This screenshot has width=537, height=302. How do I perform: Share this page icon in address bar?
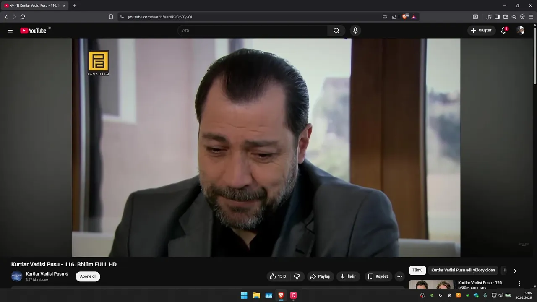(394, 17)
